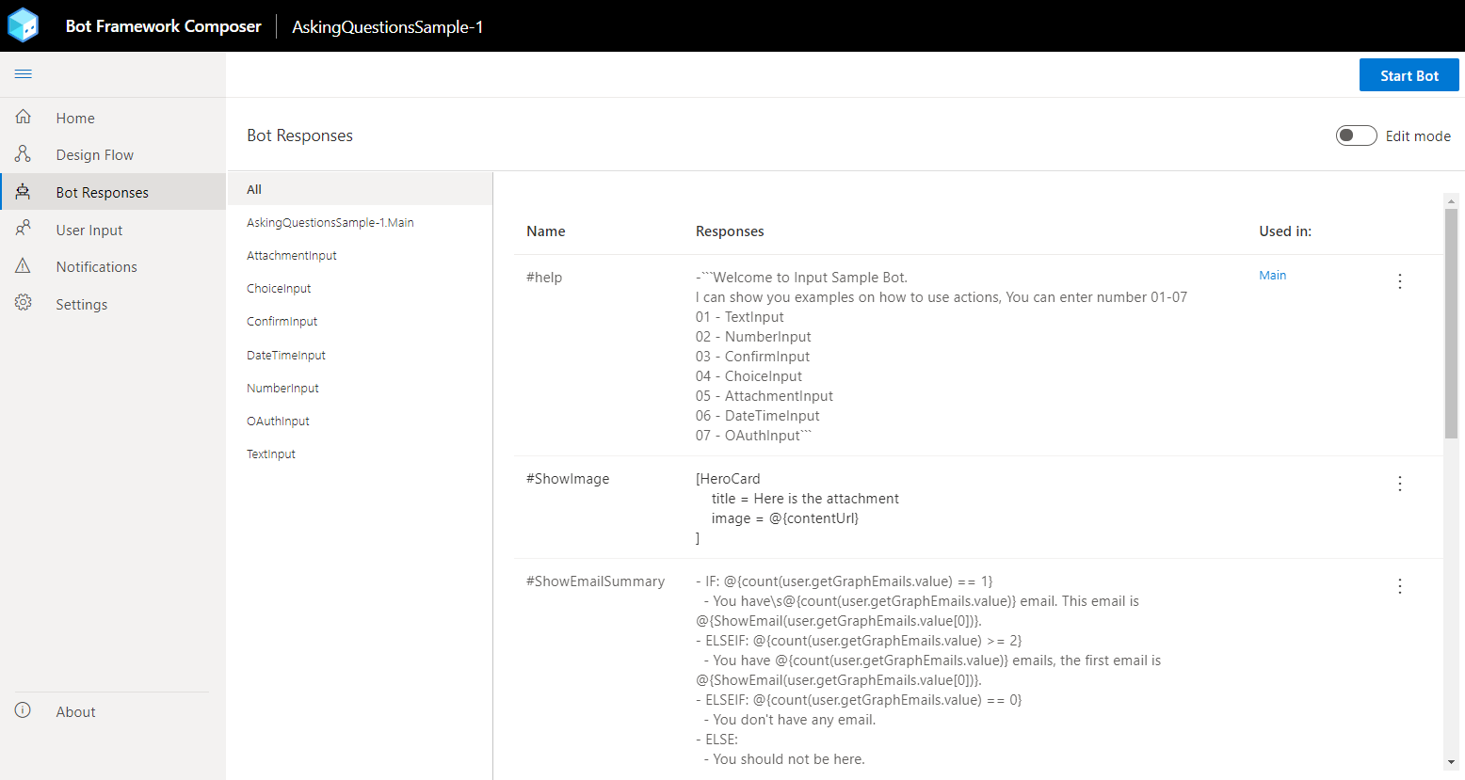Collapse the sidebar with the hamburger icon

[24, 73]
